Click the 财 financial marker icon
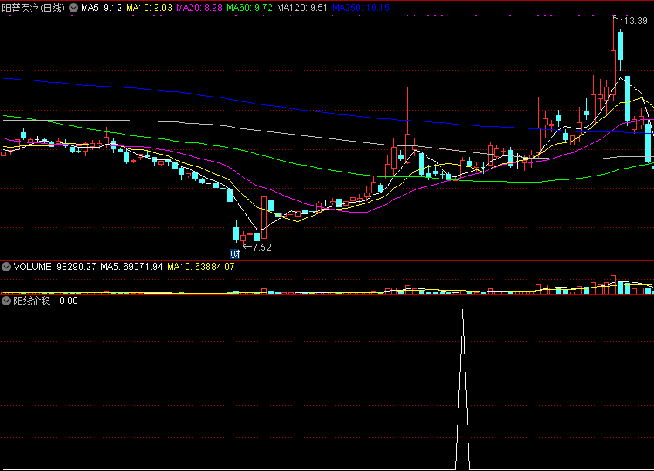Screen dimensions: 654x471 coord(235,254)
